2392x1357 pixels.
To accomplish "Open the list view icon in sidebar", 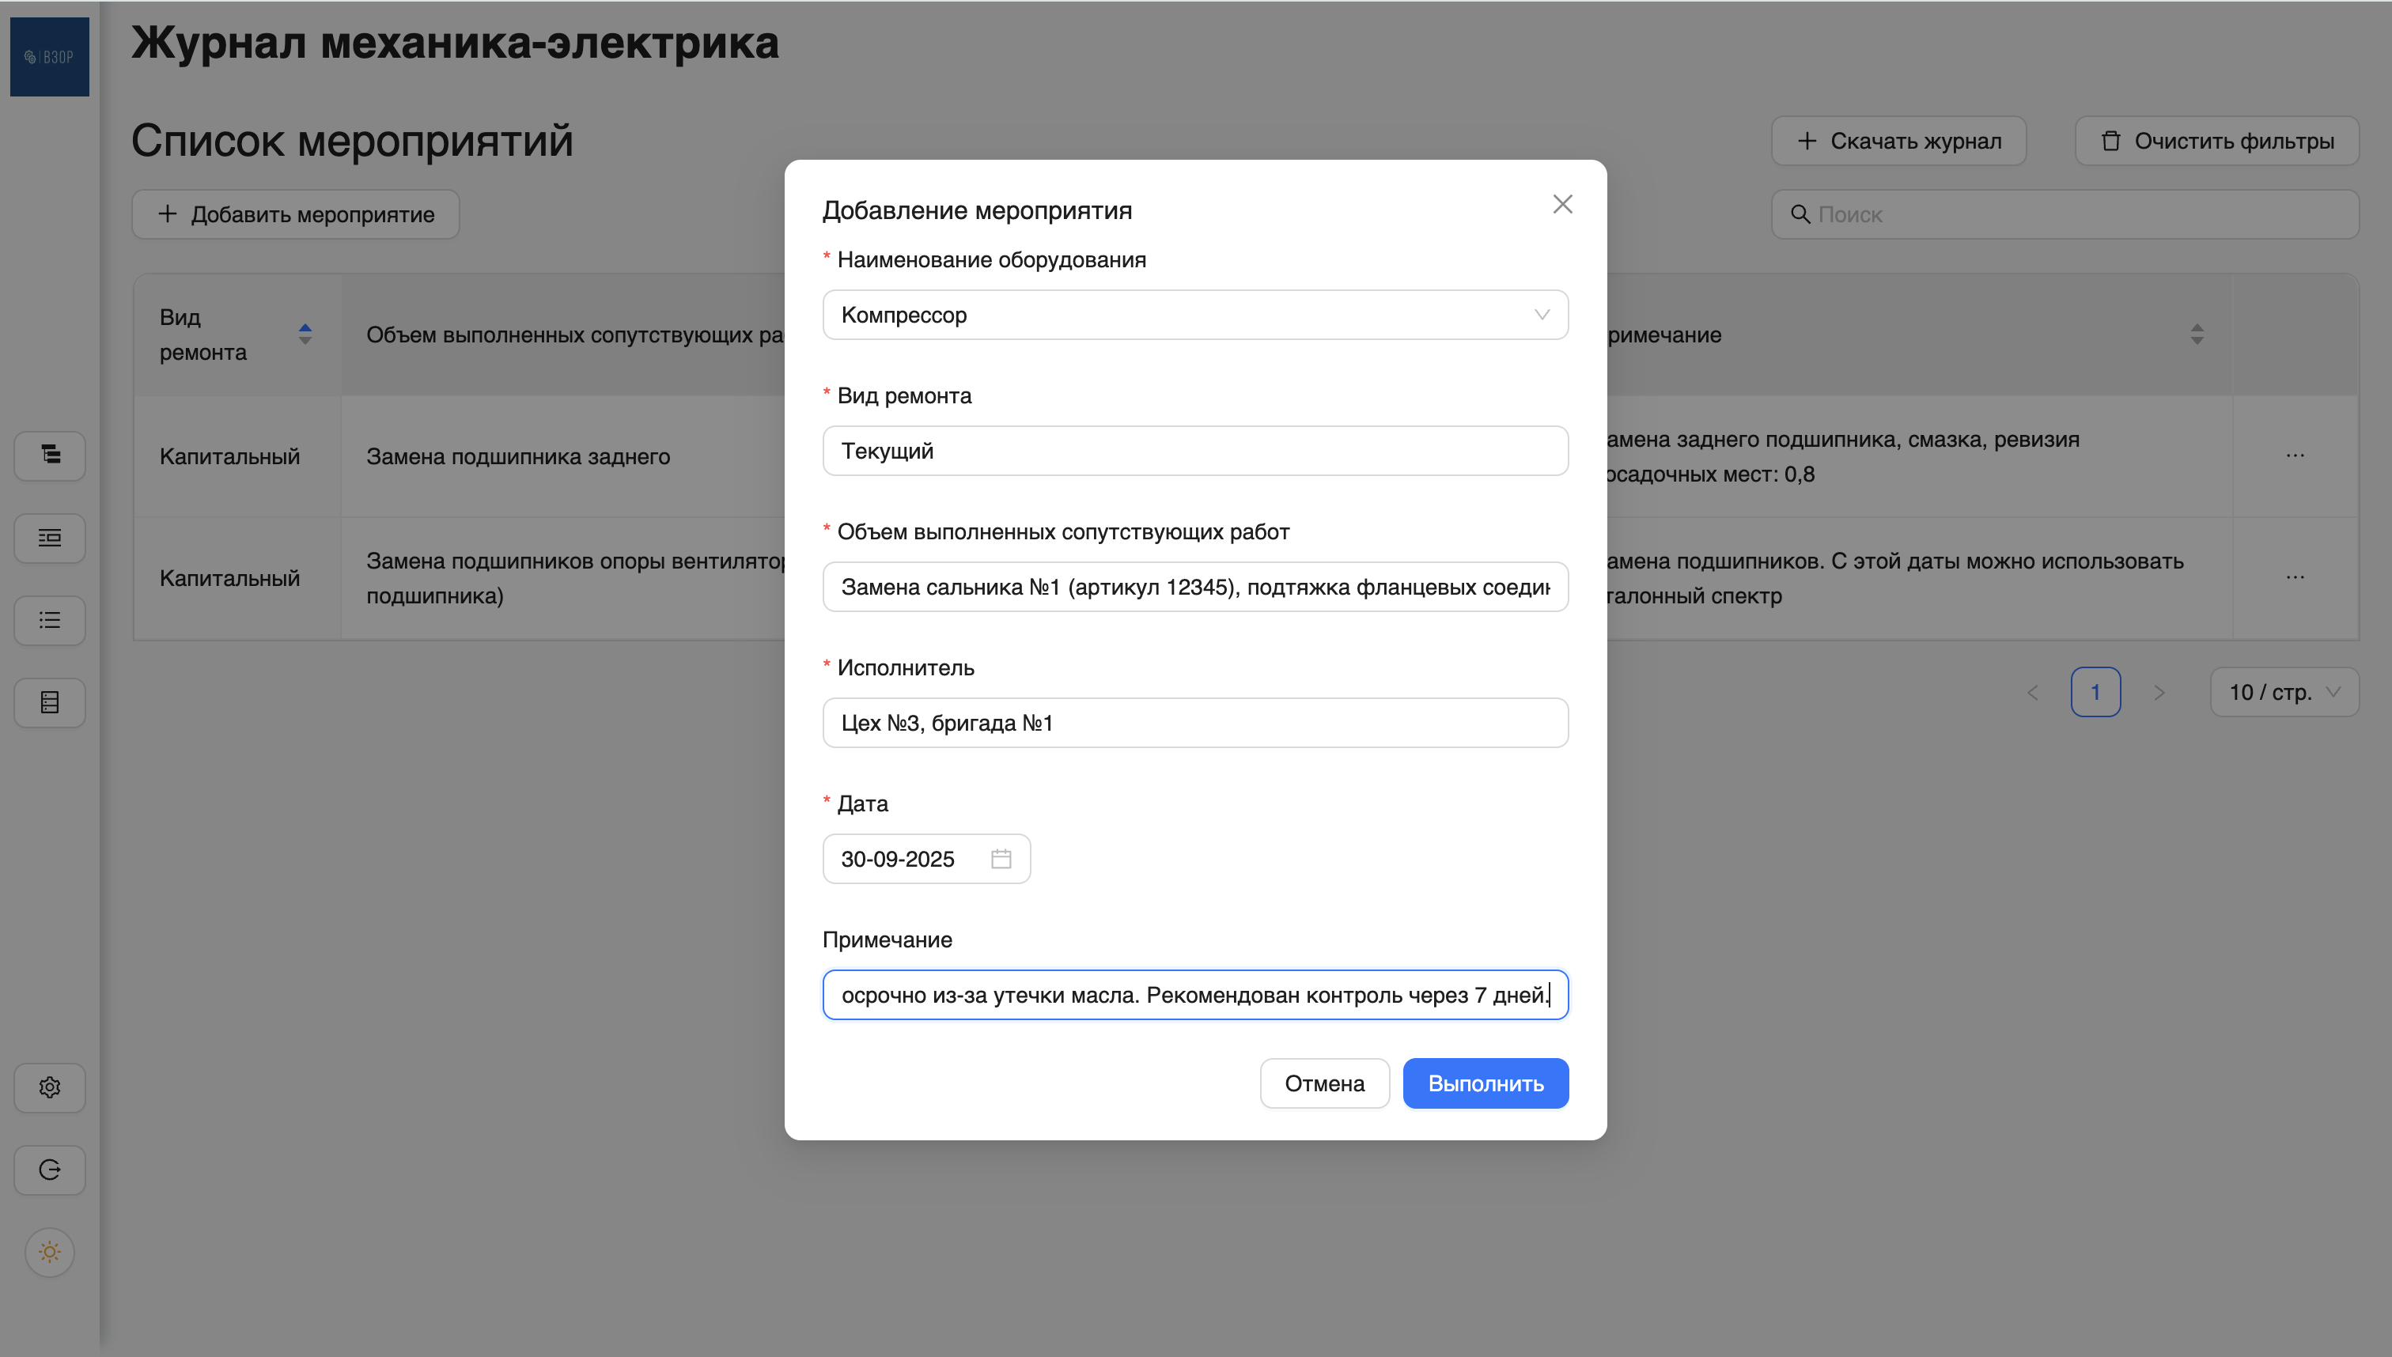I will (x=49, y=620).
